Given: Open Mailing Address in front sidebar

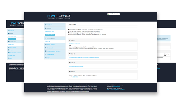Looking at the screenshot, I should point(55,45).
